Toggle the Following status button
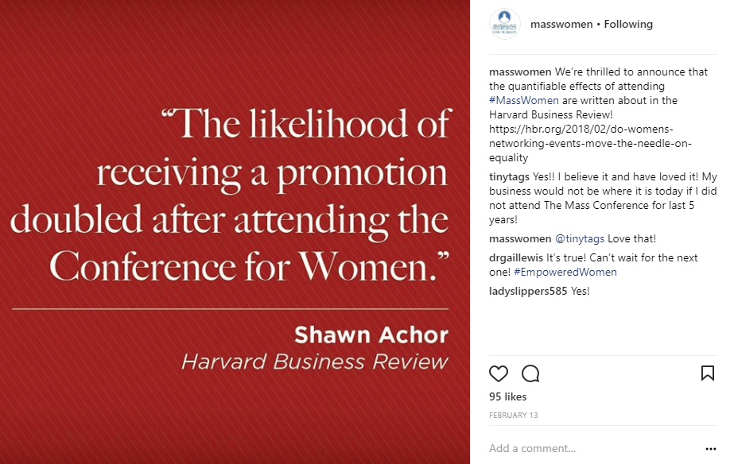734x464 pixels. [628, 24]
